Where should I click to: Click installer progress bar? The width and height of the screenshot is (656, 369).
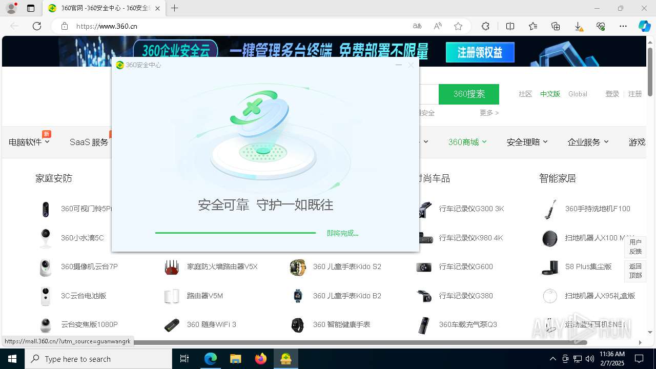tap(235, 233)
